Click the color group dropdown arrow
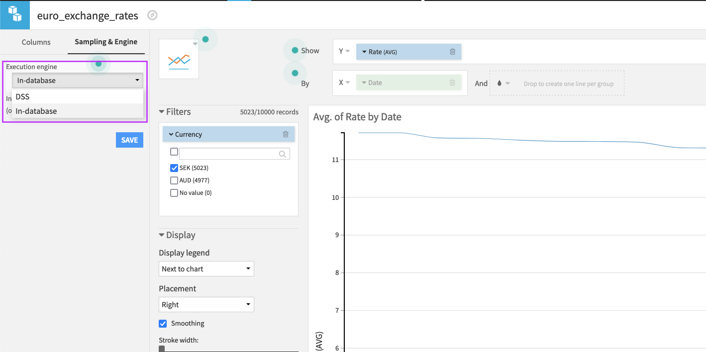This screenshot has height=352, width=706. 508,84
